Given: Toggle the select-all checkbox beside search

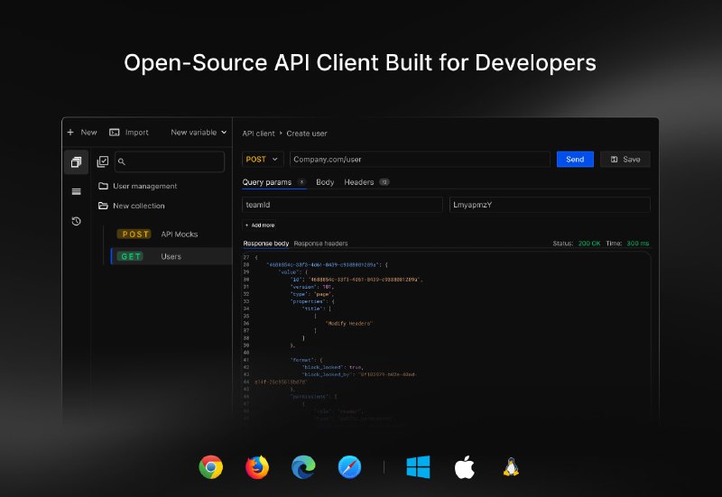Looking at the screenshot, I should 103,161.
